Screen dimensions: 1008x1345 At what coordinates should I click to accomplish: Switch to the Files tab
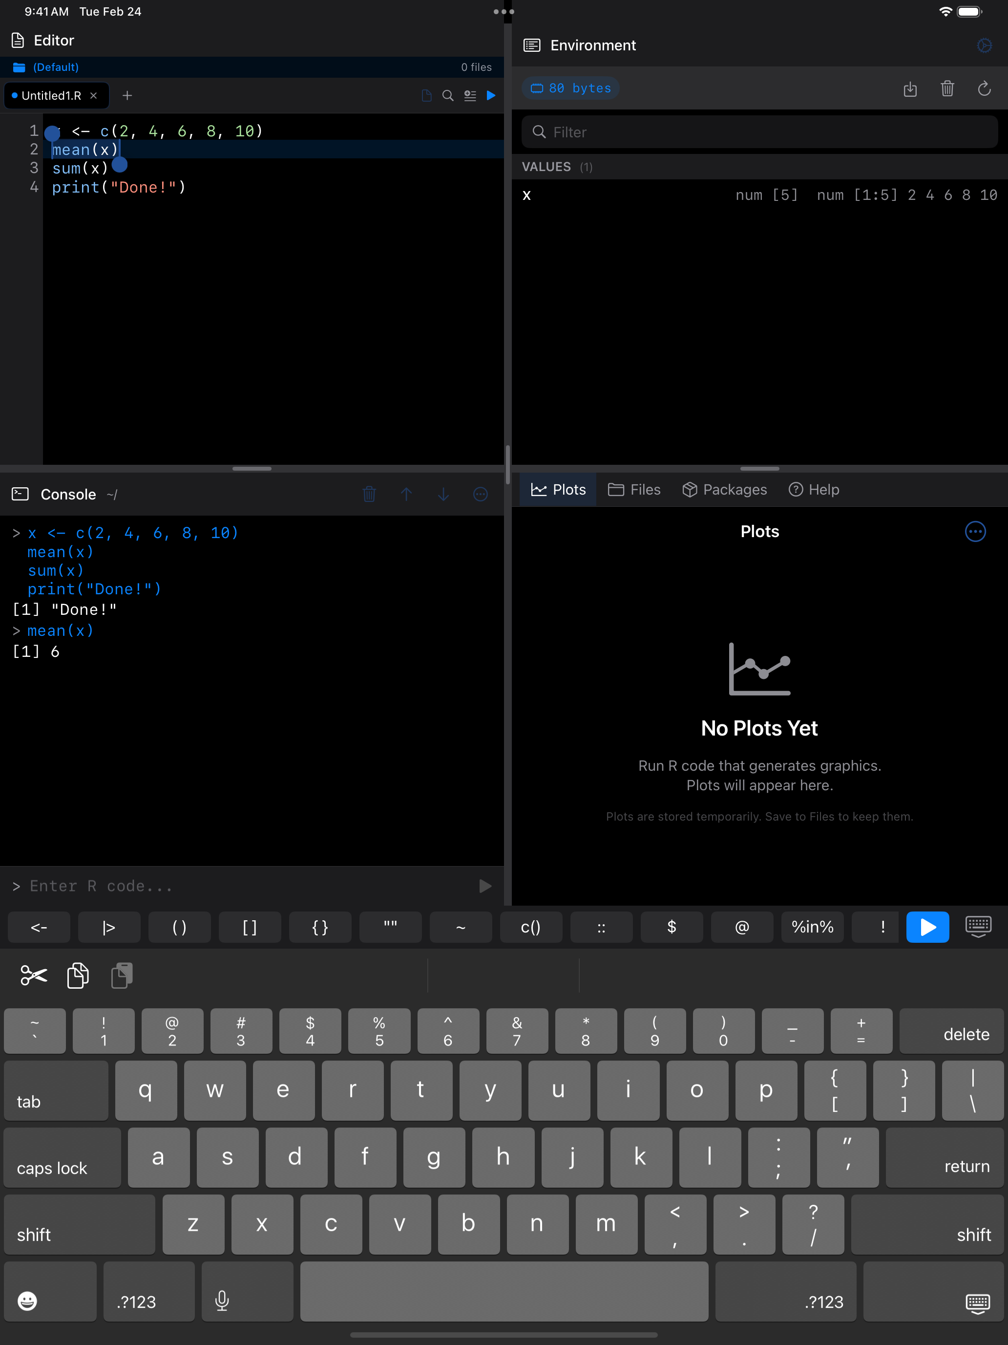634,490
